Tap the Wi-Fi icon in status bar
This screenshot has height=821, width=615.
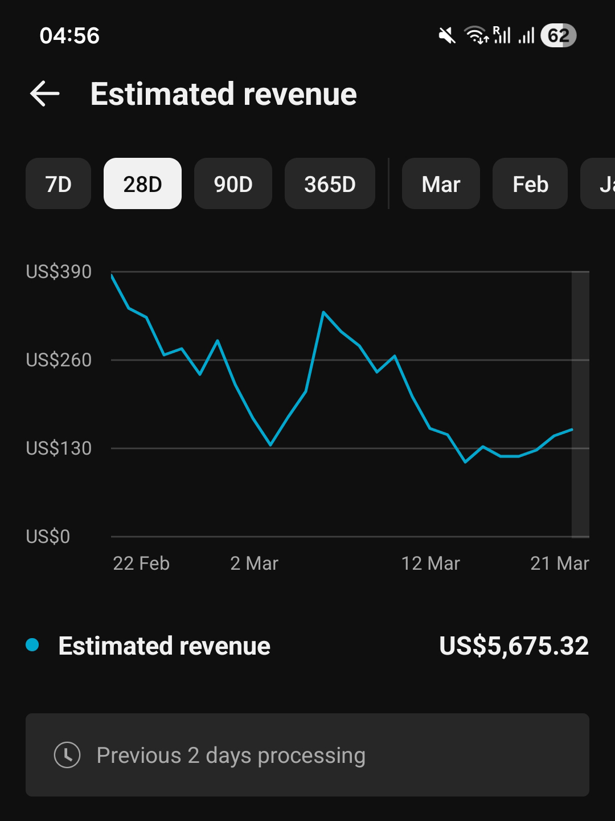[477, 35]
